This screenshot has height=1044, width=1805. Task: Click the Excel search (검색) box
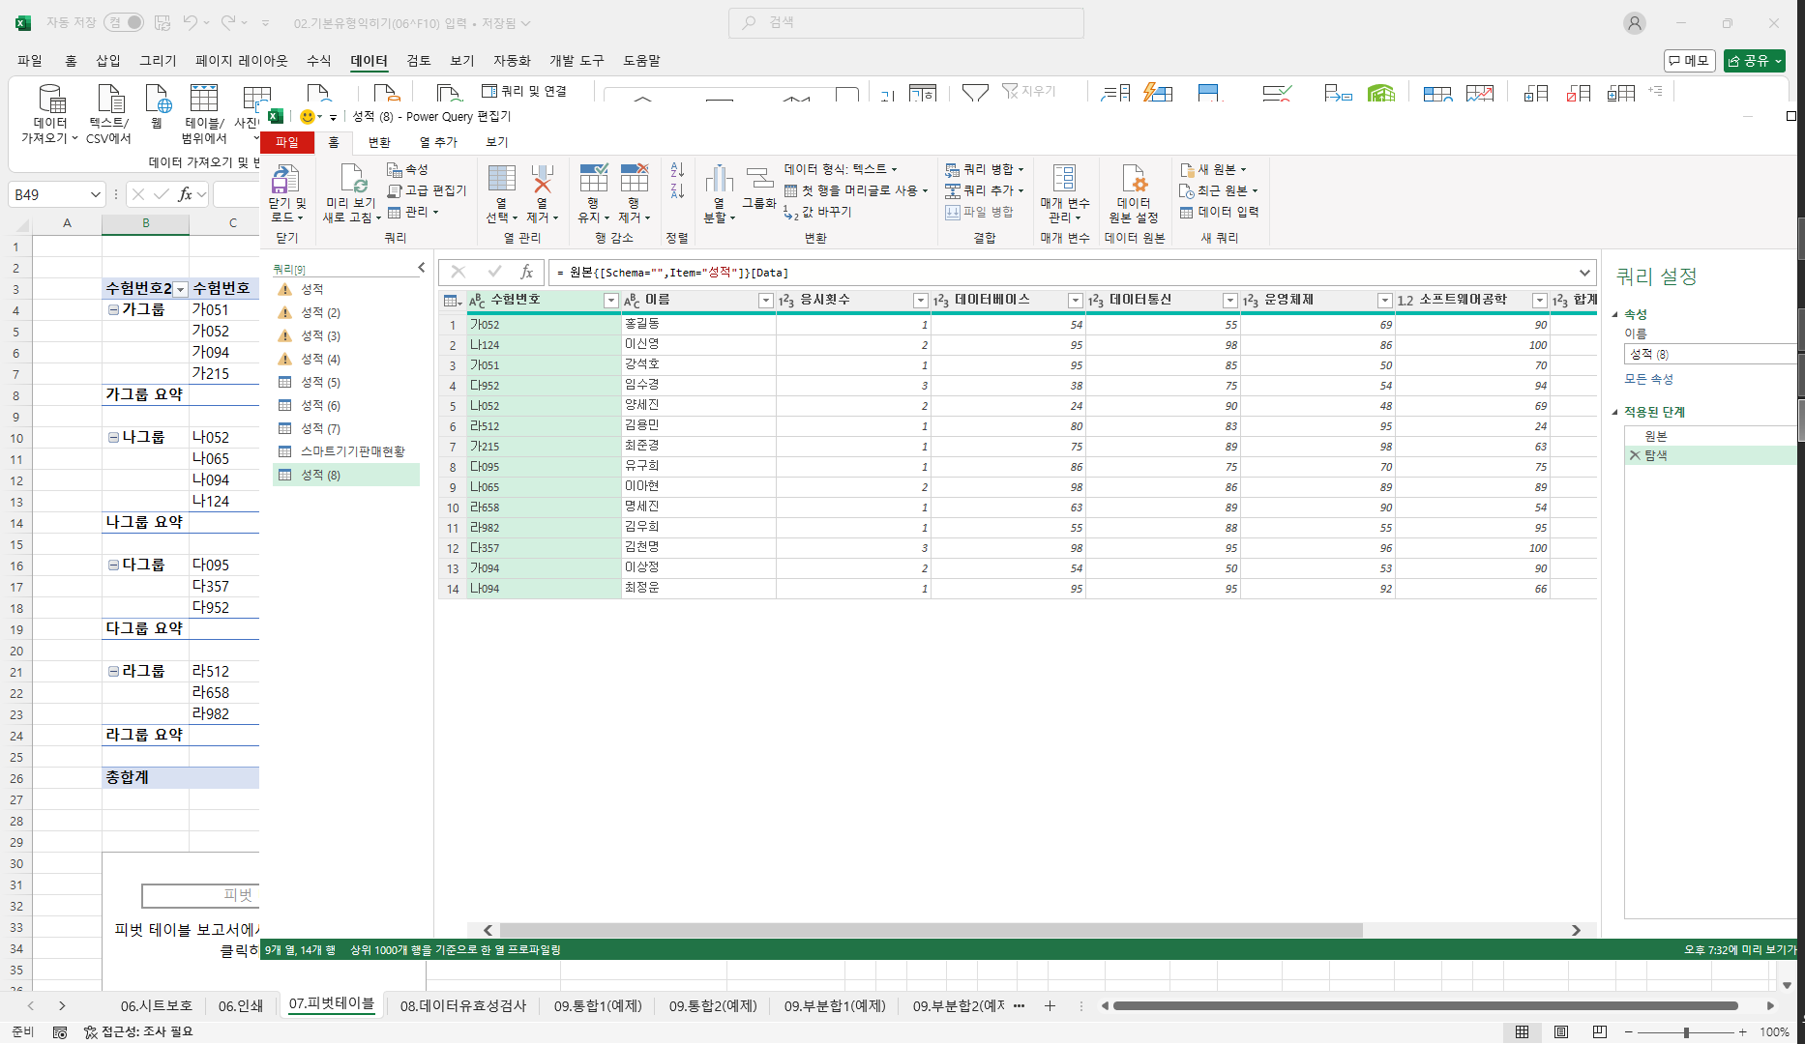point(905,23)
